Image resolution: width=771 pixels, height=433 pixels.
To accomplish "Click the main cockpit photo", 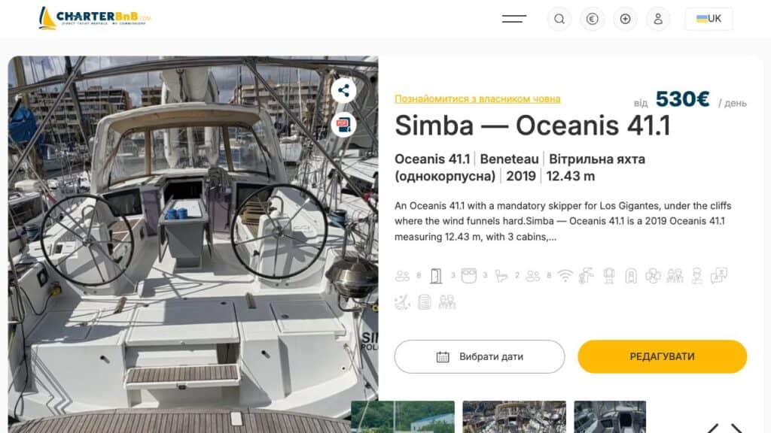I will pos(194,244).
